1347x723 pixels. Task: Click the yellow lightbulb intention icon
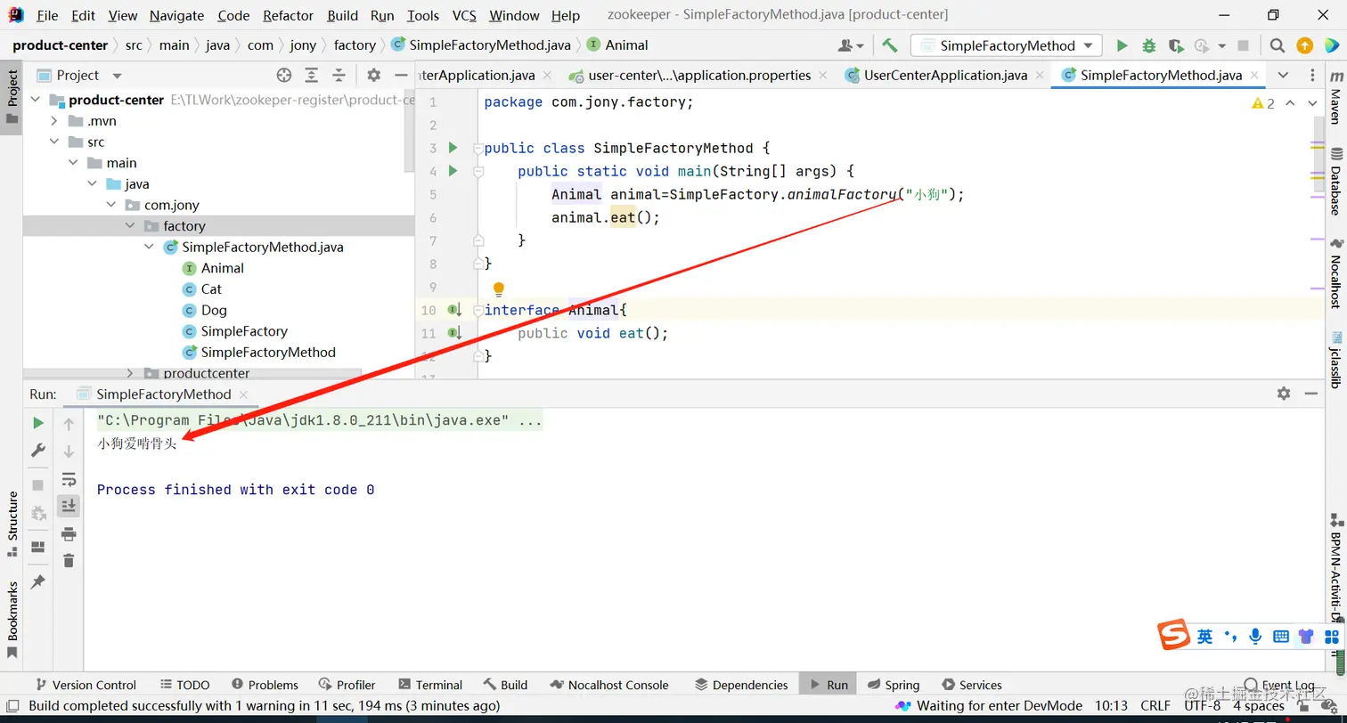tap(499, 288)
